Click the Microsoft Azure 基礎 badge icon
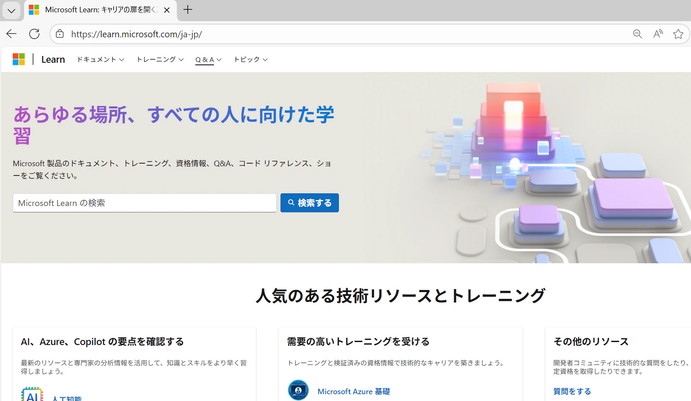The image size is (691, 401). [x=298, y=390]
